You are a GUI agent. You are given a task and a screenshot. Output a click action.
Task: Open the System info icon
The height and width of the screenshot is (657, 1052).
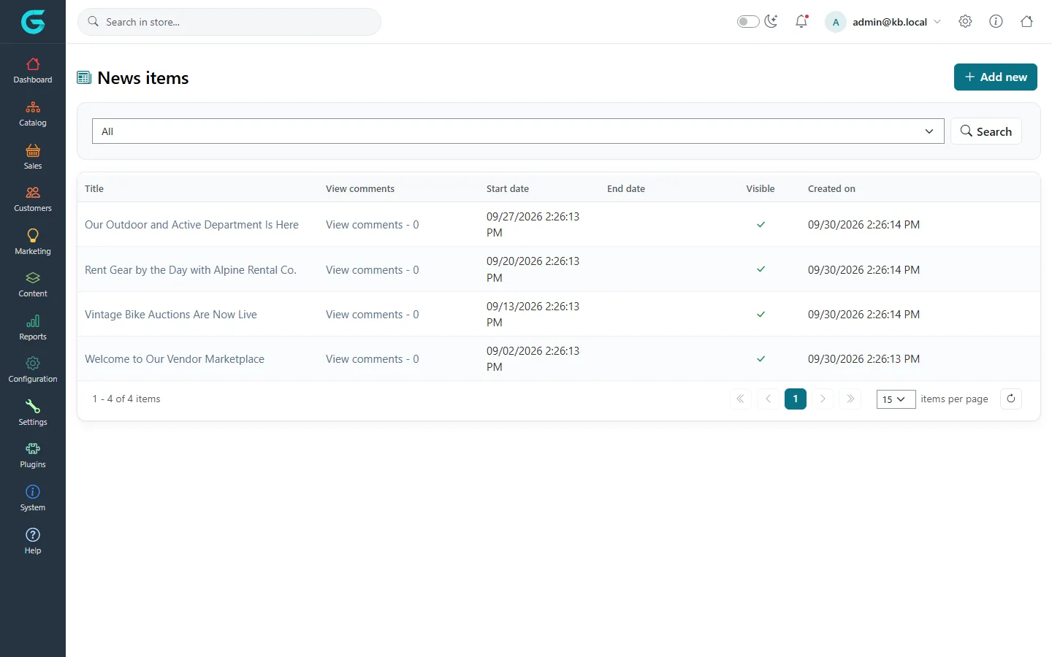pyautogui.click(x=33, y=491)
